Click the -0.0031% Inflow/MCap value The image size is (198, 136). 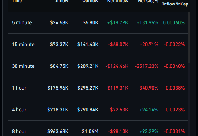coord(174,131)
